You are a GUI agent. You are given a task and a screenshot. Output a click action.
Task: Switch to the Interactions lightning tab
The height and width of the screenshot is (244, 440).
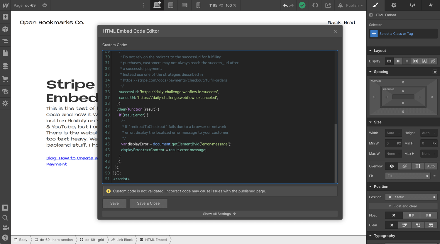tap(431, 5)
